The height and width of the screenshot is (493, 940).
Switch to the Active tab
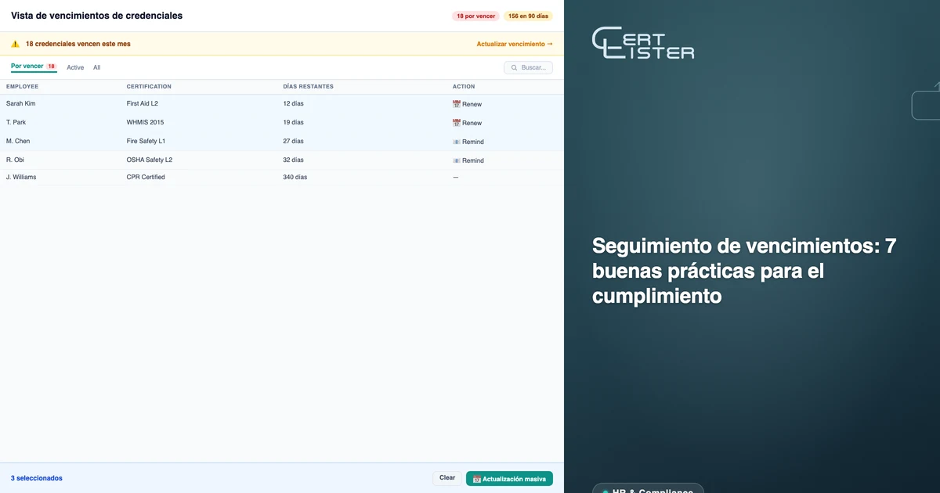coord(75,67)
